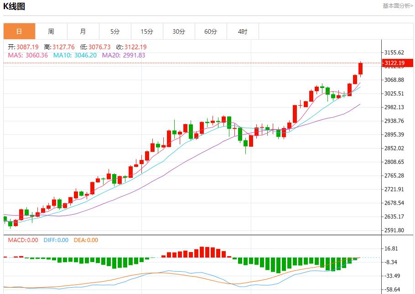The image size is (415, 294).
Task: Click the MA20: 2991.83 indicator label
Action: coord(124,55)
